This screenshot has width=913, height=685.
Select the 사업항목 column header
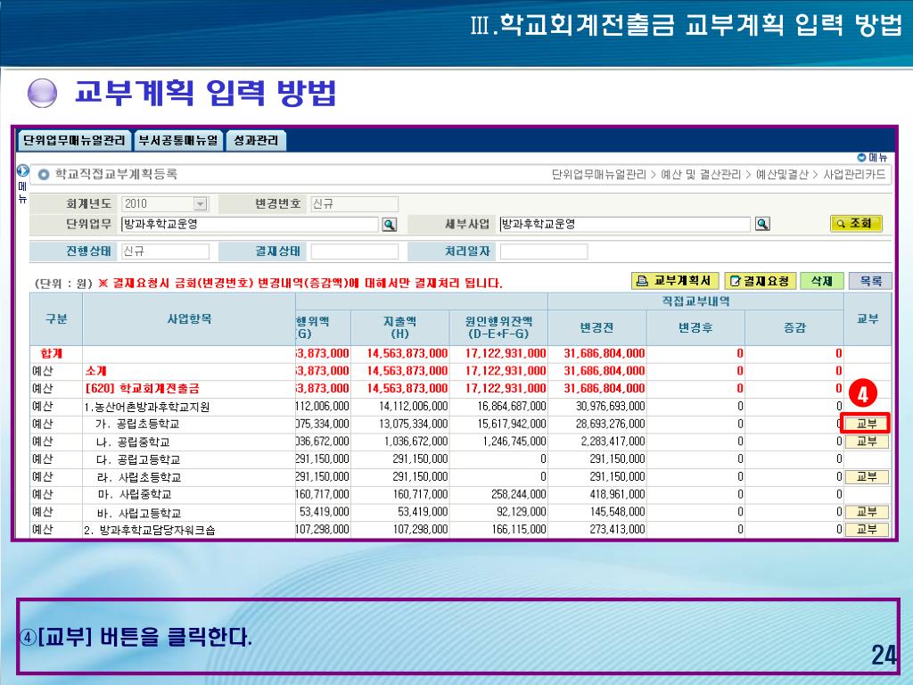tap(189, 319)
